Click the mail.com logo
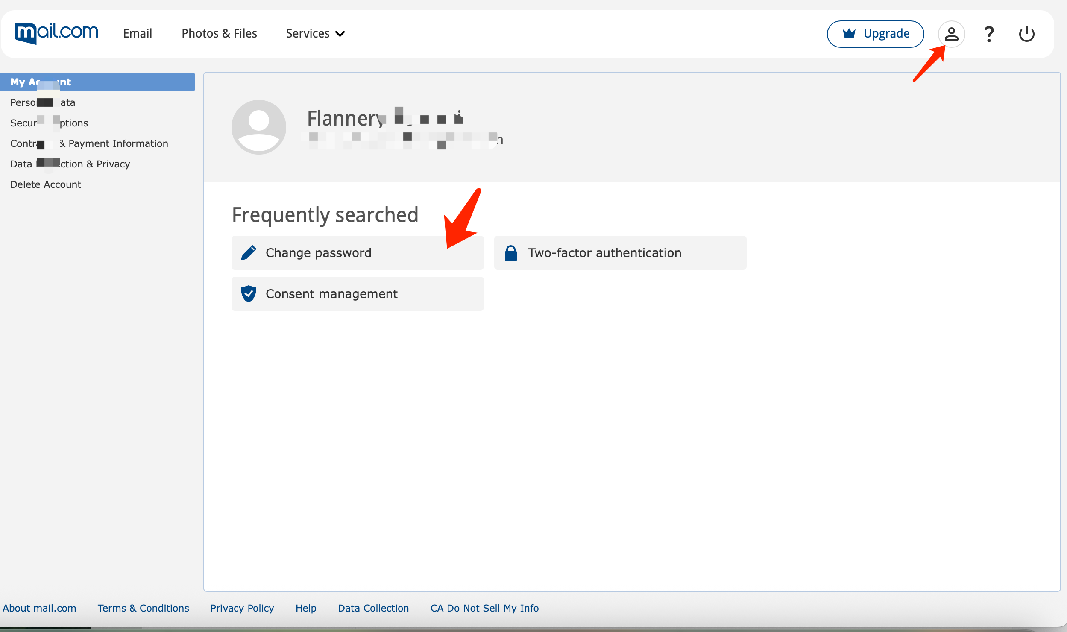Screen dimensions: 1067x632 (x=56, y=33)
